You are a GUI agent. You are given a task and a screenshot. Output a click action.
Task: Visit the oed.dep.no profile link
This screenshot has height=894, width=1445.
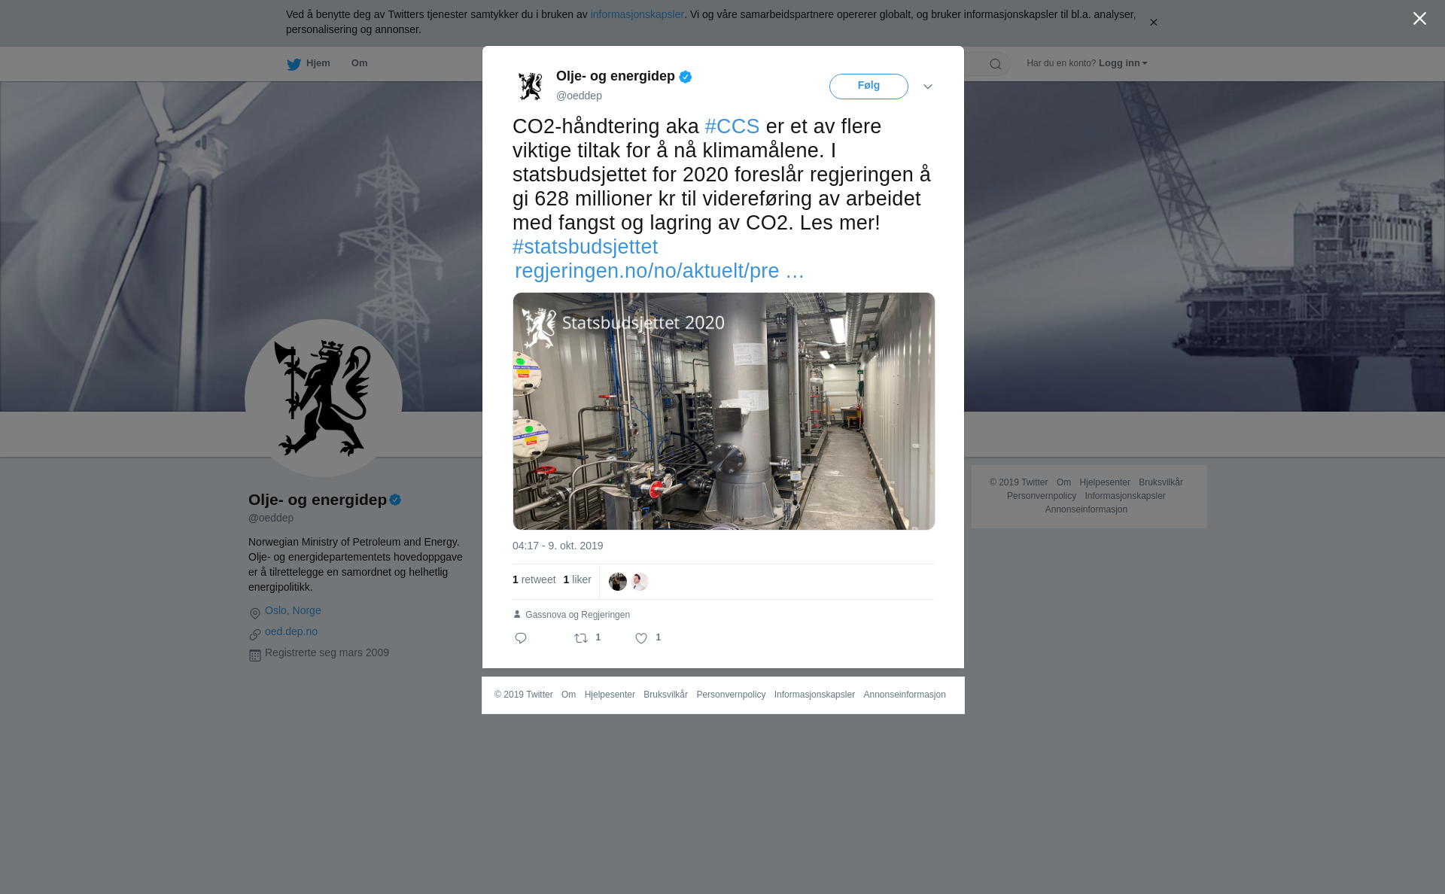tap(291, 632)
